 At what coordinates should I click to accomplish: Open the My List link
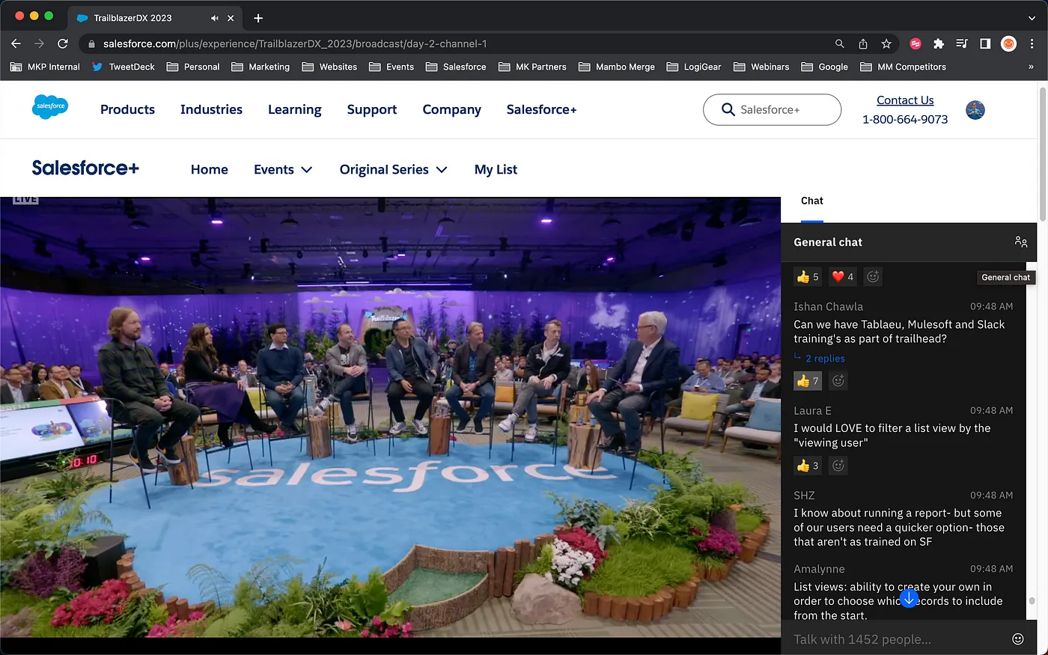(x=496, y=169)
